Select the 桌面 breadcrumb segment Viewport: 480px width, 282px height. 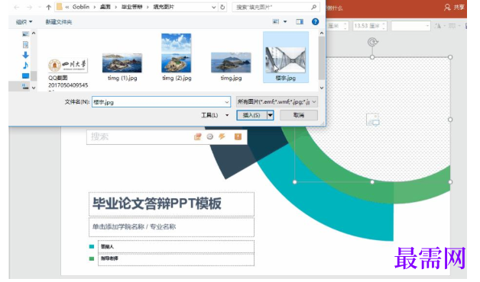point(105,7)
